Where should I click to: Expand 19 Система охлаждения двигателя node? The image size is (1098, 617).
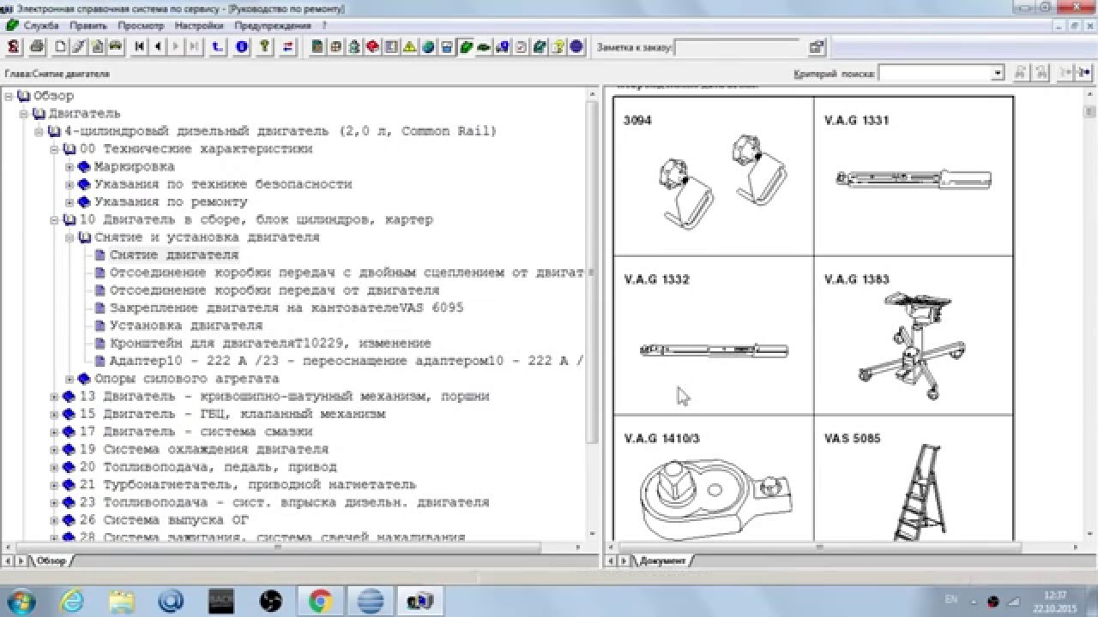(x=55, y=450)
